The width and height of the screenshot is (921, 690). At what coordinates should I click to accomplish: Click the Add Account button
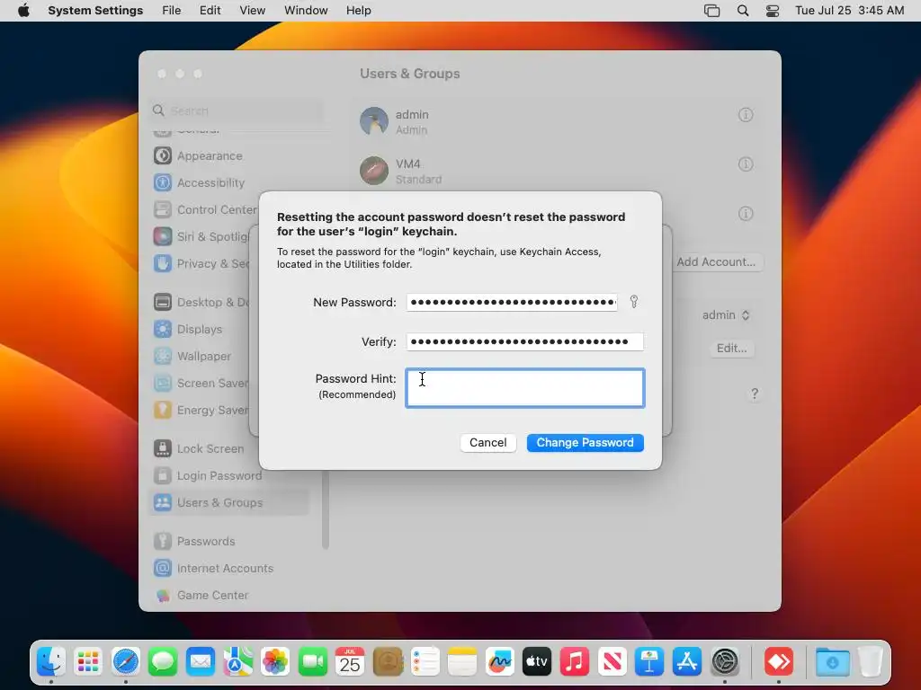tap(716, 261)
